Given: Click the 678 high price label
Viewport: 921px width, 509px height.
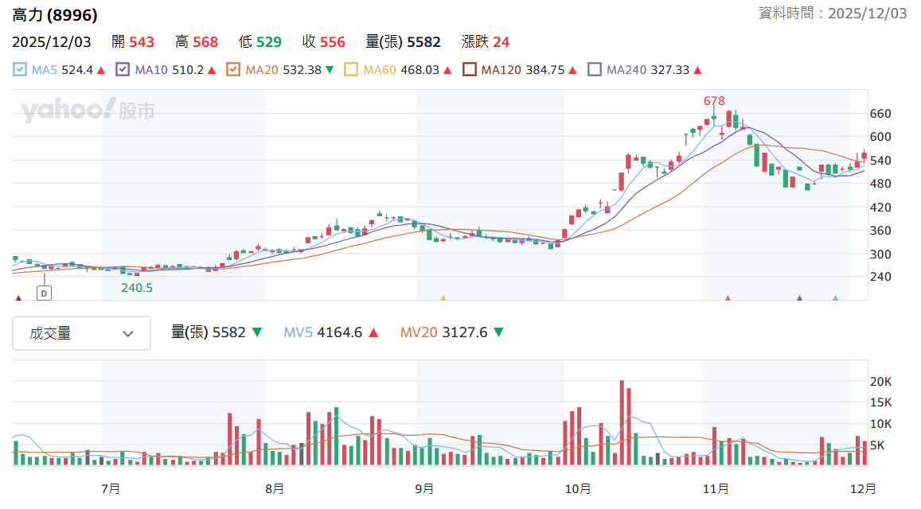Looking at the screenshot, I should pyautogui.click(x=714, y=101).
